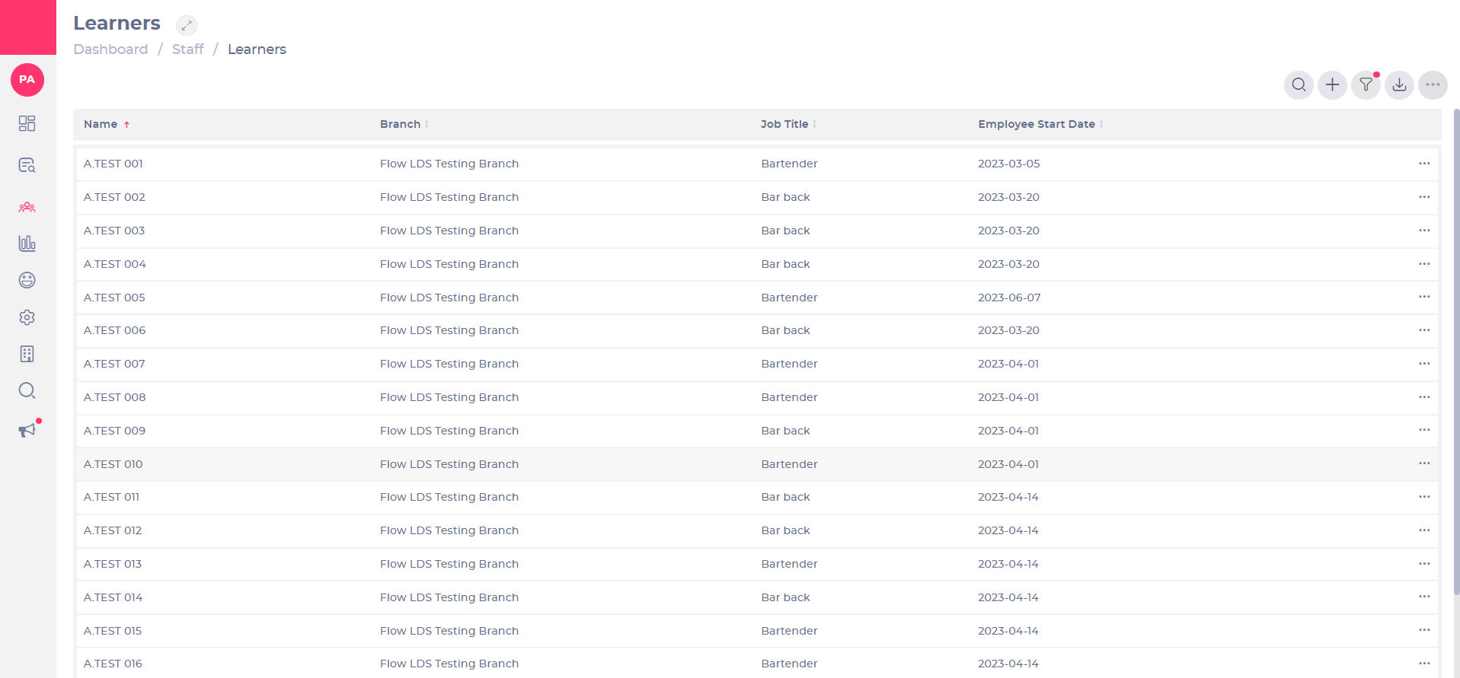
Task: Click the vertical scrollbar on the right
Action: coord(1456,350)
